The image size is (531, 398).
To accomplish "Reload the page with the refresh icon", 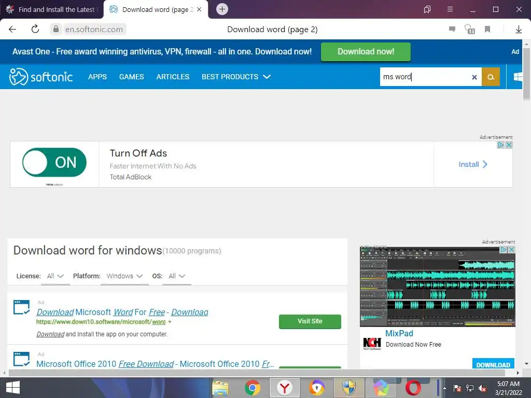I will coord(35,29).
